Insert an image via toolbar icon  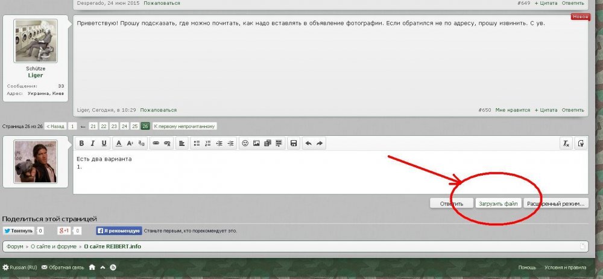click(256, 143)
